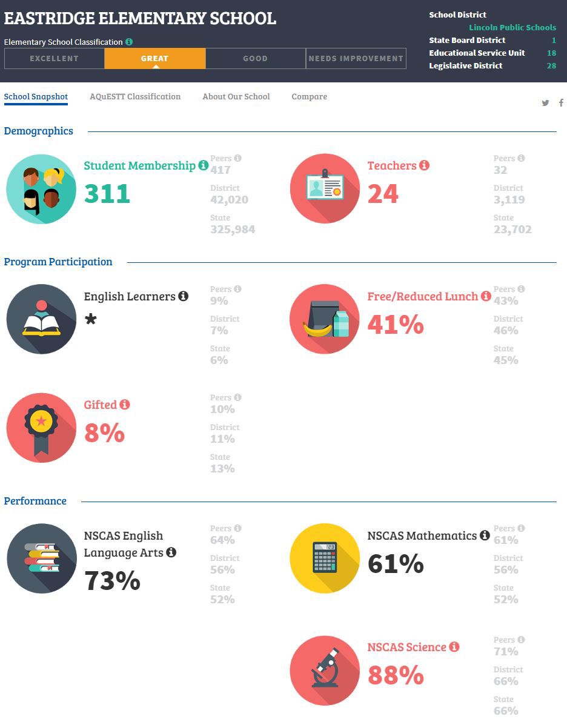Click Elementary School Classification info icon

[x=129, y=42]
